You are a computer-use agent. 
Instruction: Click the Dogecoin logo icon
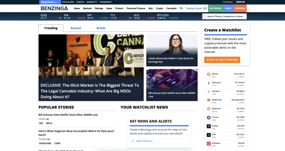coord(209,109)
